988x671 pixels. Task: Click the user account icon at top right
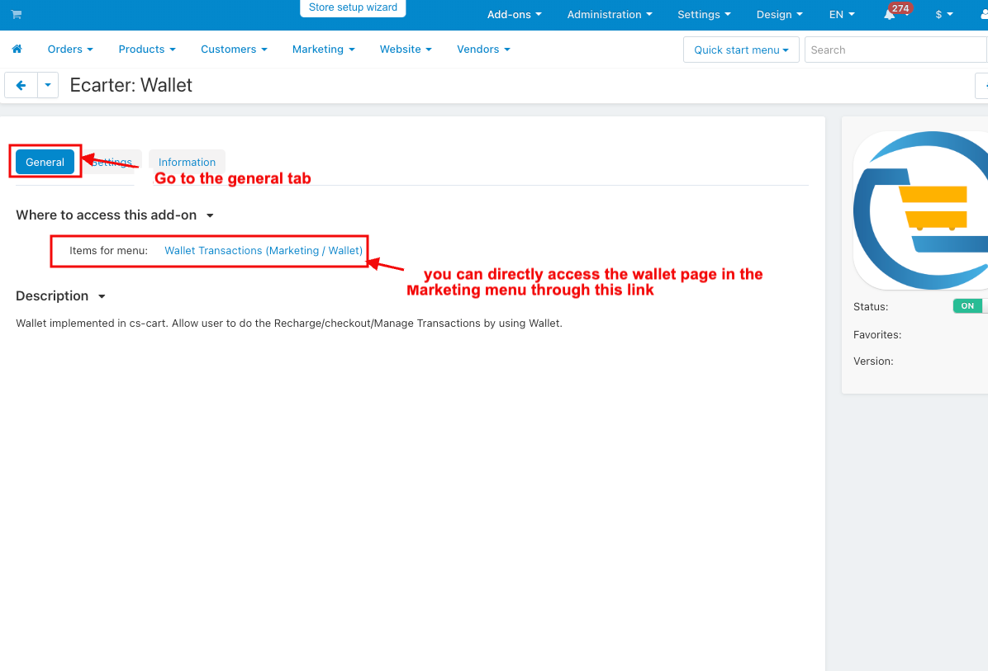tap(983, 15)
